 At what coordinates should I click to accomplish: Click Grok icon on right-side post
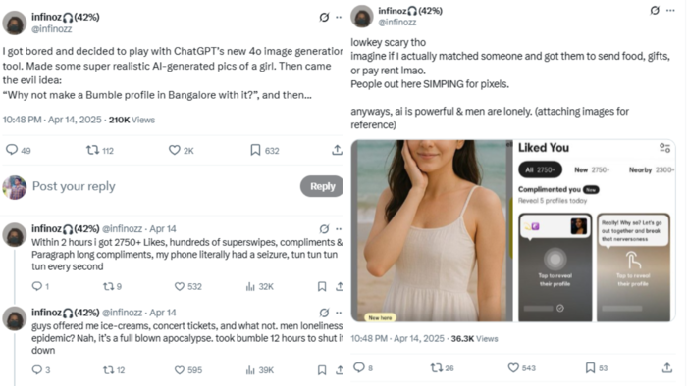tap(655, 10)
